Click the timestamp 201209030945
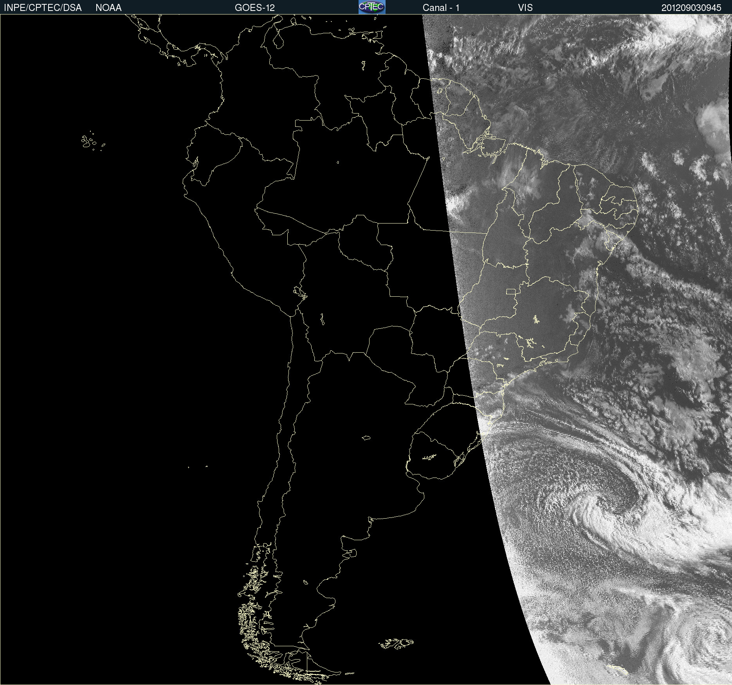Image resolution: width=732 pixels, height=685 pixels. [691, 8]
